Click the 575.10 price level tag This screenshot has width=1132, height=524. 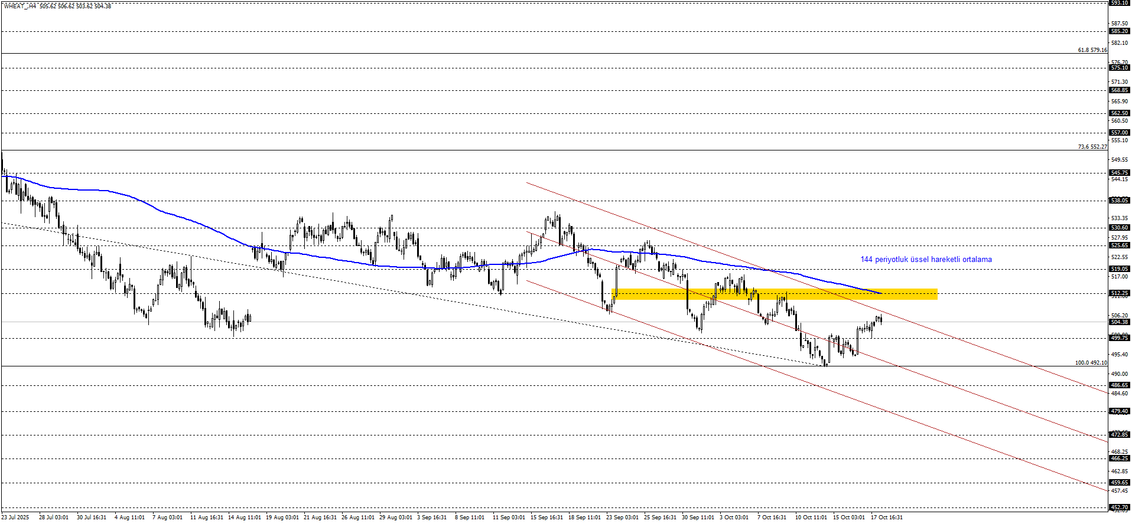[1120, 68]
